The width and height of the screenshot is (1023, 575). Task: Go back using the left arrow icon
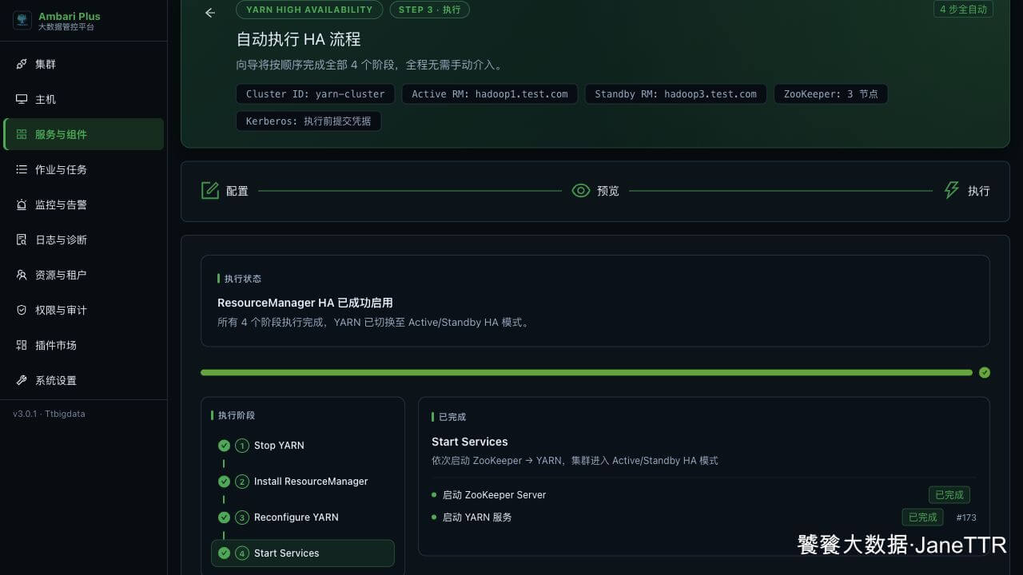(210, 13)
